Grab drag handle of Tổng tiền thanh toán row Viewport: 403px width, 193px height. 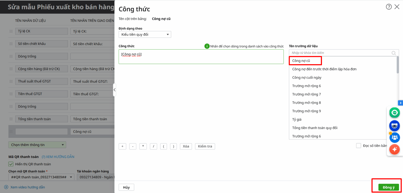coord(11,119)
